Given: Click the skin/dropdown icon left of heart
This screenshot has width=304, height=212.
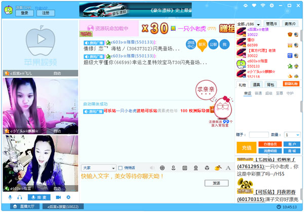Looking at the screenshot, I should pos(245,6).
